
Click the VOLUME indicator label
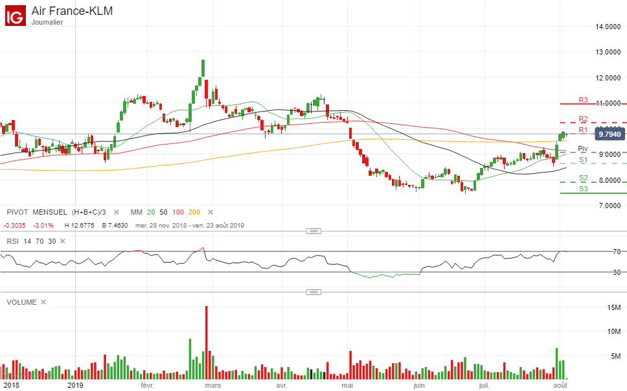(x=21, y=302)
